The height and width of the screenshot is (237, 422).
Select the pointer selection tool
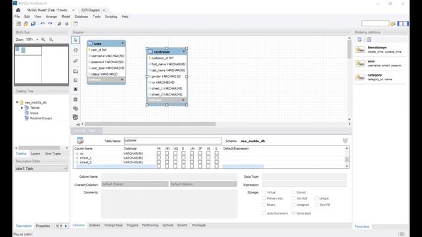coord(76,40)
